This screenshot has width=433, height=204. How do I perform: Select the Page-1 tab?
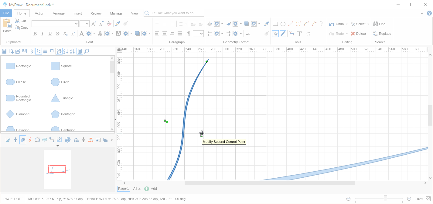click(123, 189)
